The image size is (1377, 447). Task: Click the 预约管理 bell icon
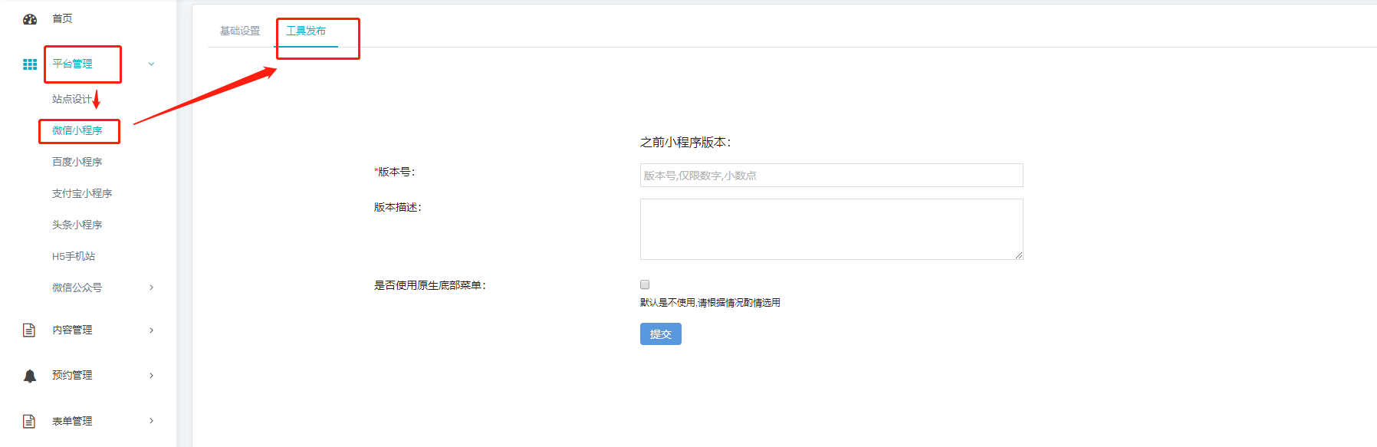point(30,376)
